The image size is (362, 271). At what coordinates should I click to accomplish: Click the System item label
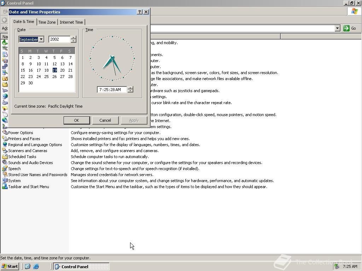(x=14, y=181)
